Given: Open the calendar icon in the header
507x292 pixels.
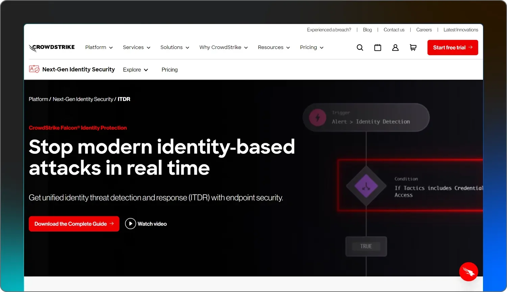Looking at the screenshot, I should point(378,48).
